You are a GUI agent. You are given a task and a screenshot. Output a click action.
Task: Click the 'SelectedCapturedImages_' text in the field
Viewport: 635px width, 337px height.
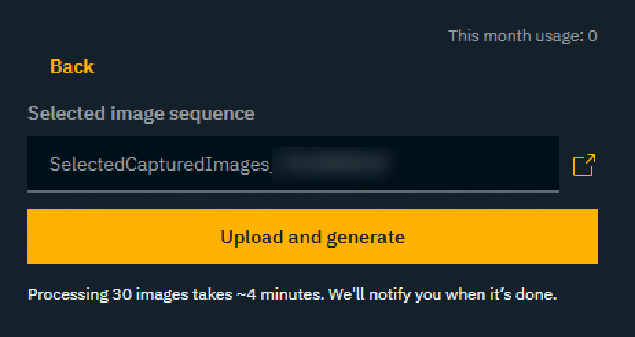point(159,164)
